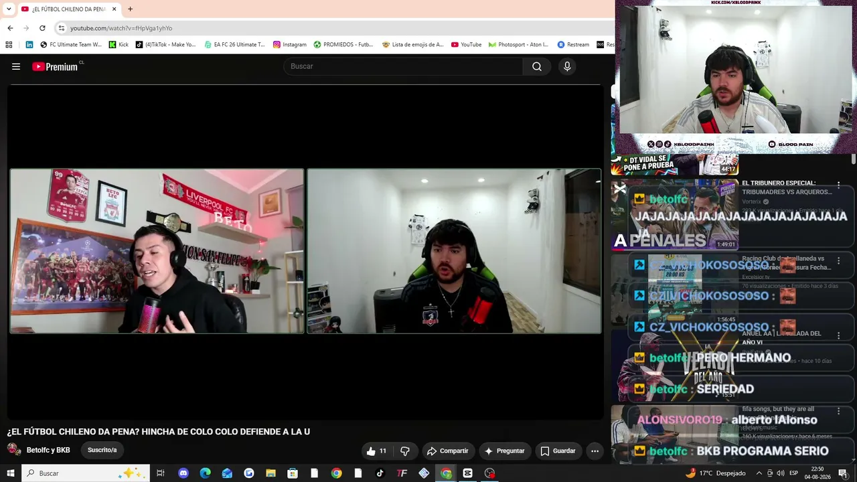
Task: Share the video using Compartir
Action: tap(448, 451)
